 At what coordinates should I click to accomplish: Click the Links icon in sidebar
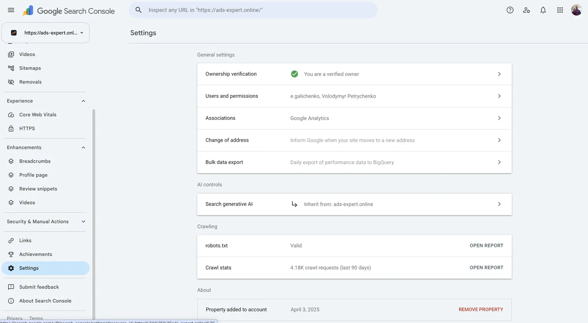click(11, 241)
